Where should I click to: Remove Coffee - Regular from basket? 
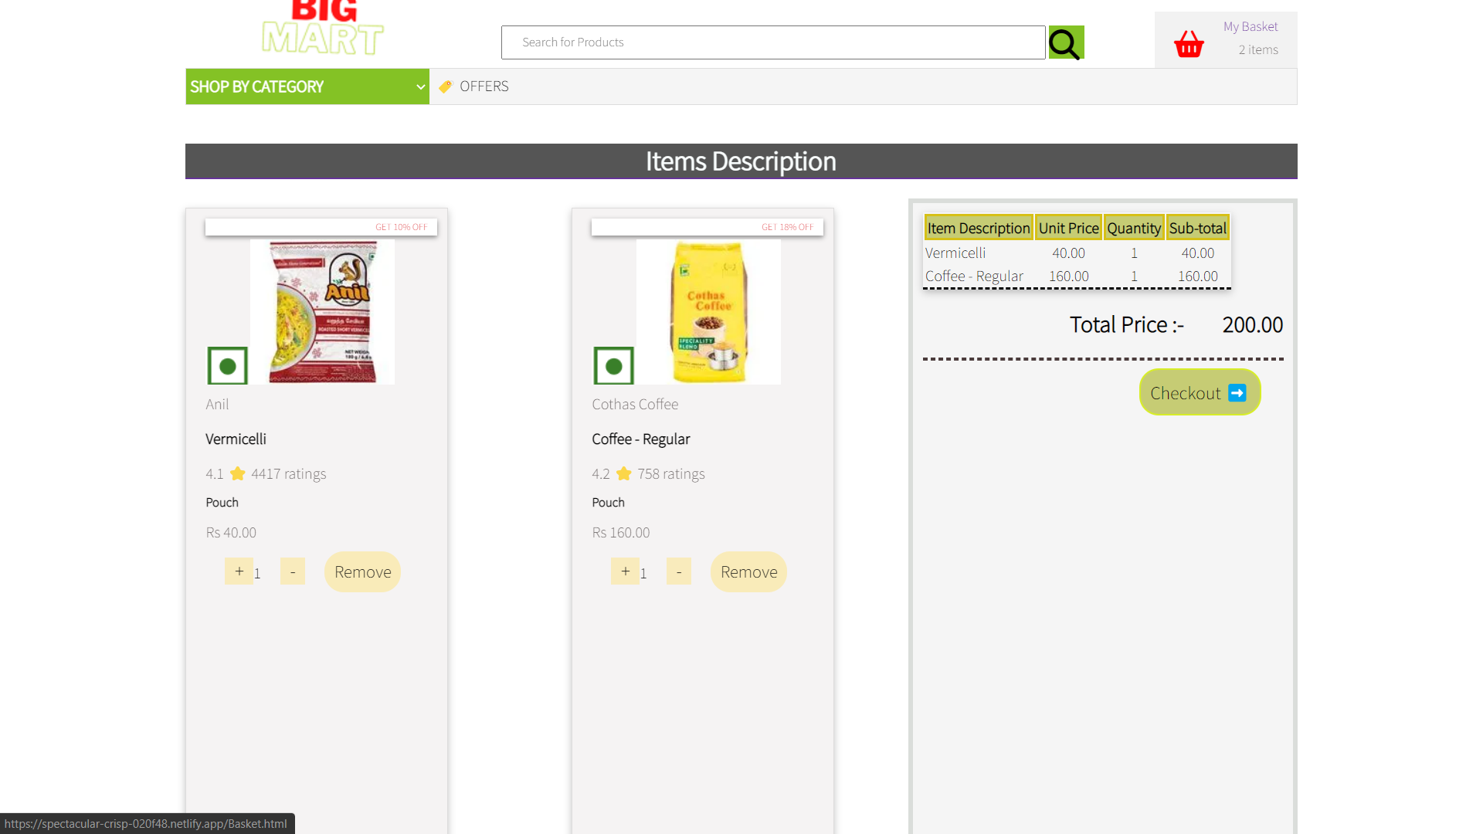click(x=748, y=572)
